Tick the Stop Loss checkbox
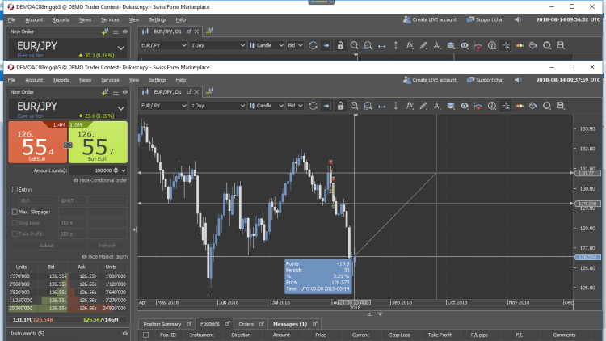 15,223
